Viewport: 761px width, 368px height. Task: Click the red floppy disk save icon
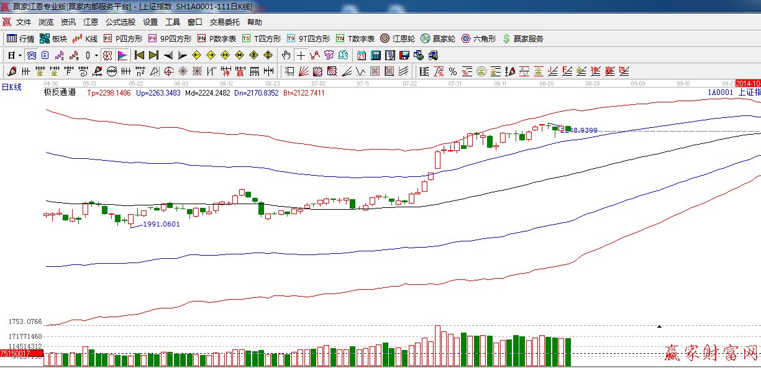click(404, 55)
